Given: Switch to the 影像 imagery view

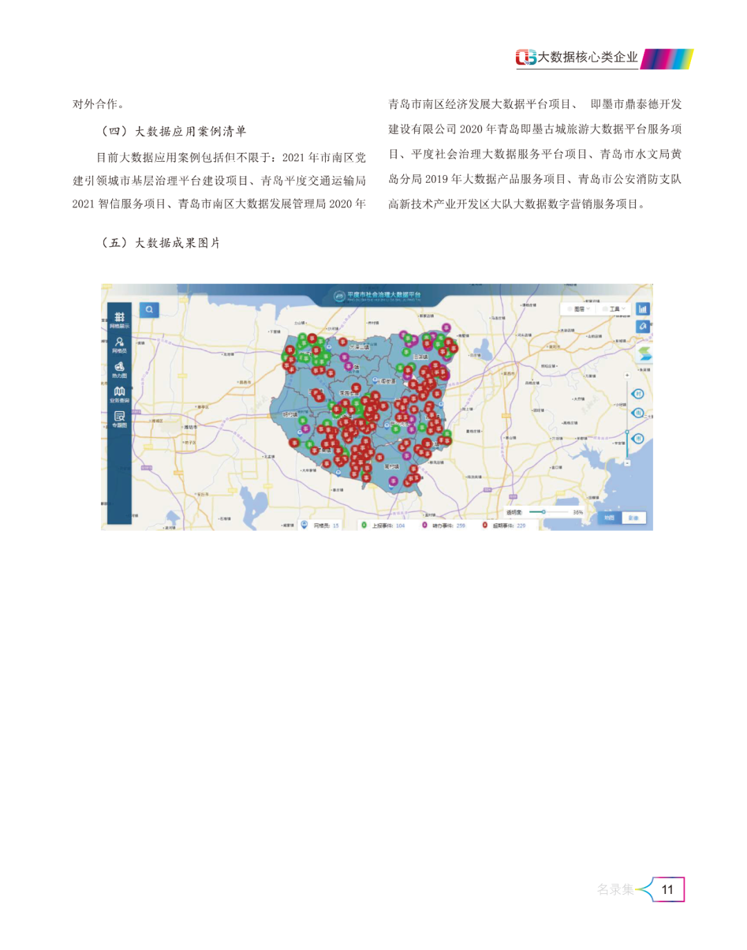Looking at the screenshot, I should (x=634, y=518).
